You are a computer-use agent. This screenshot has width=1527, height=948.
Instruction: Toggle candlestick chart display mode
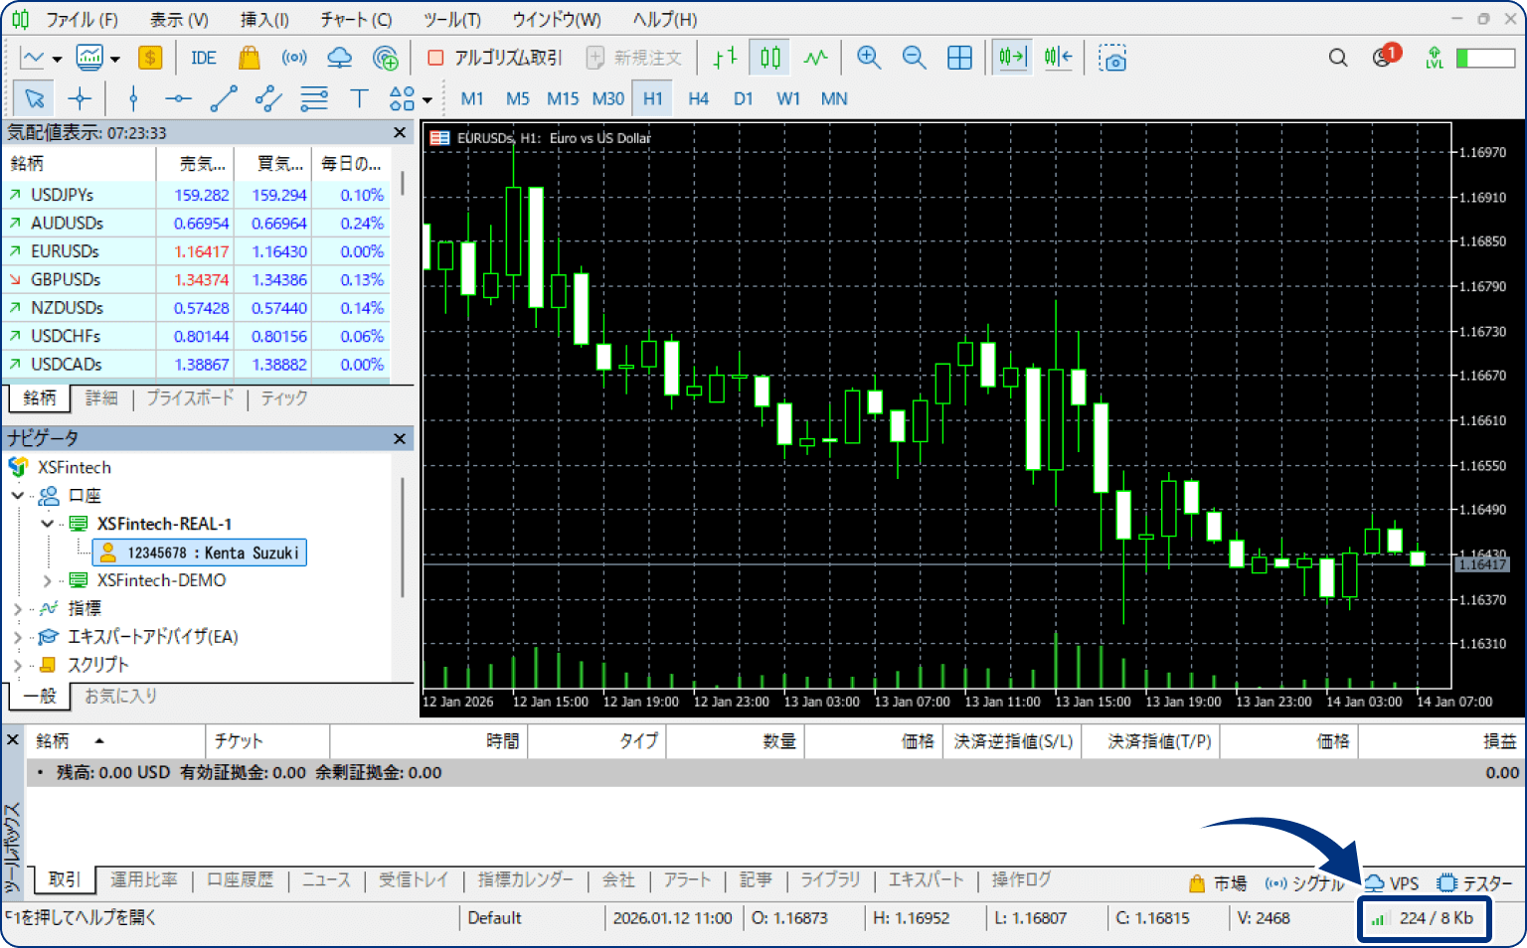770,58
